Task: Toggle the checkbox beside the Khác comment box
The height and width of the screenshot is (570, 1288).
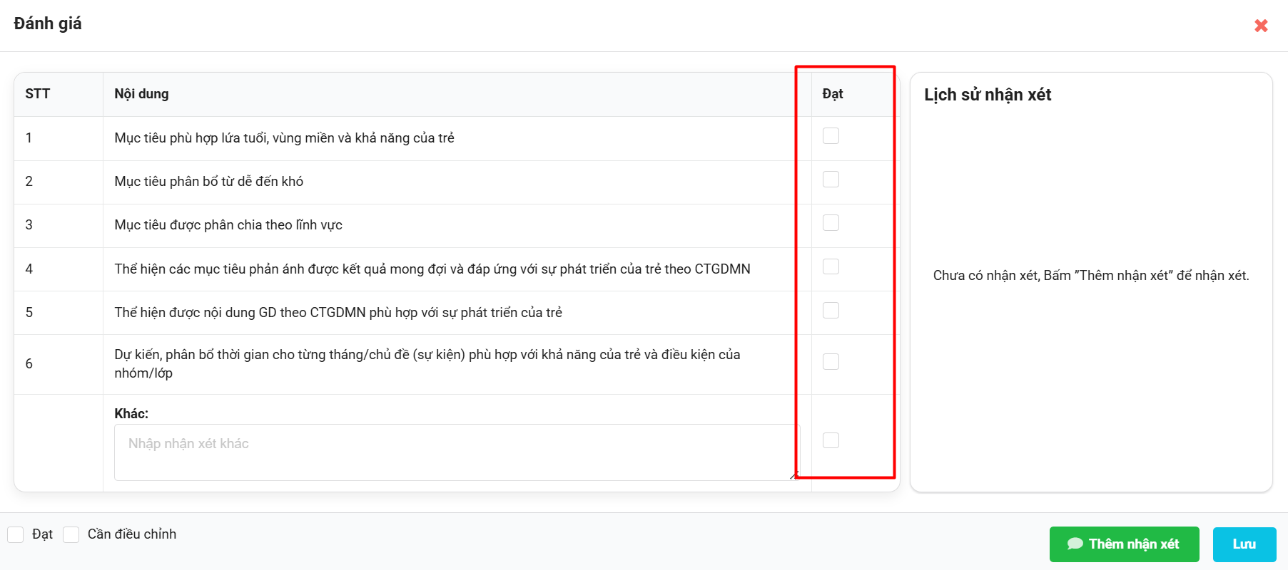Action: point(831,440)
